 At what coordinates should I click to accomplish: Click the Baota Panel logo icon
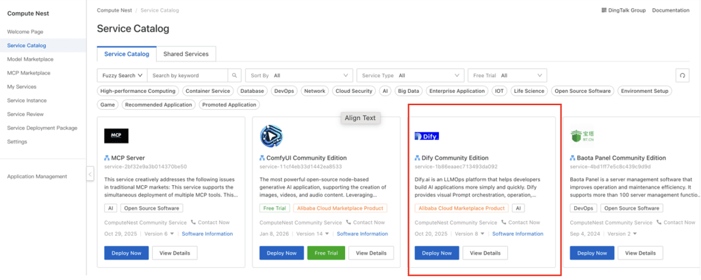click(x=582, y=135)
